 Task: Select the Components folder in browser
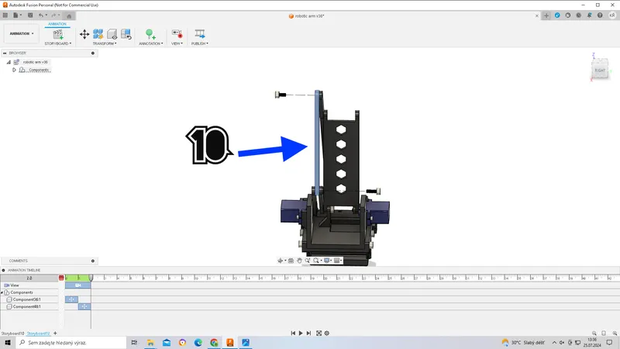[39, 70]
